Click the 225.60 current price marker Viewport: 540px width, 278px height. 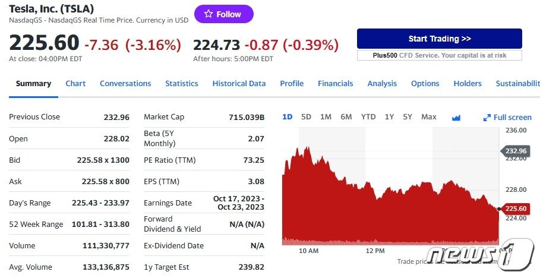[x=516, y=208]
